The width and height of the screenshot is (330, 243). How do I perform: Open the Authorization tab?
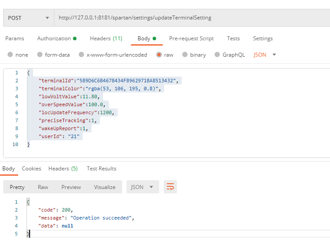56,39
